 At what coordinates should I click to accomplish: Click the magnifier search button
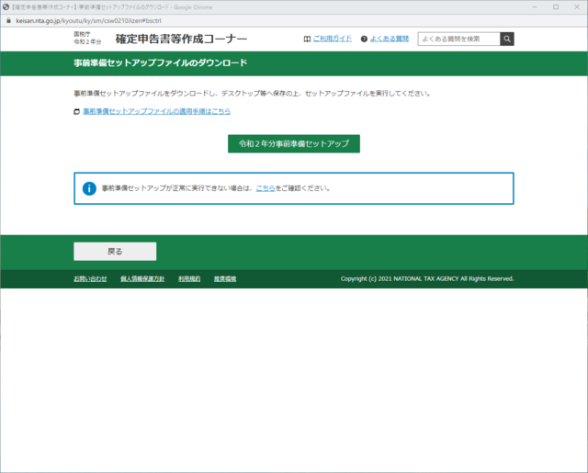click(x=507, y=39)
